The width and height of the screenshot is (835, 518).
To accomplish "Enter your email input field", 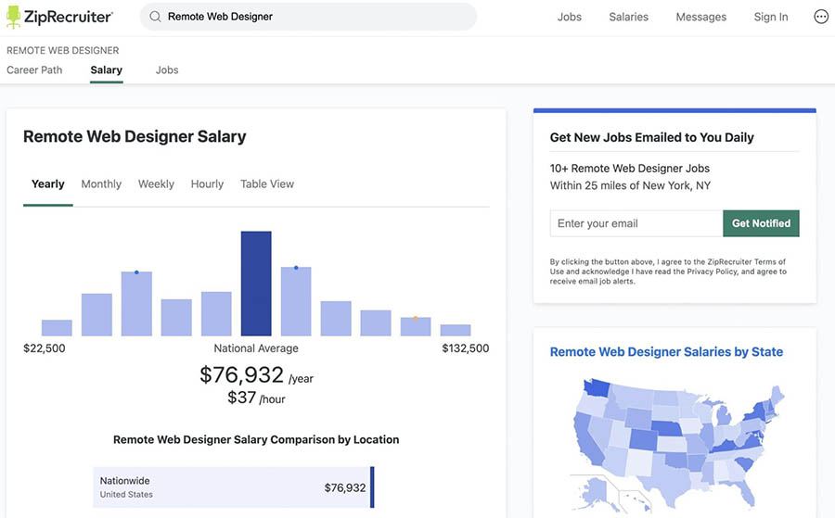I will 636,223.
